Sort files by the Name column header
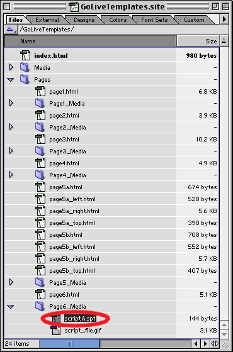This screenshot has width=233, height=352. (90, 41)
